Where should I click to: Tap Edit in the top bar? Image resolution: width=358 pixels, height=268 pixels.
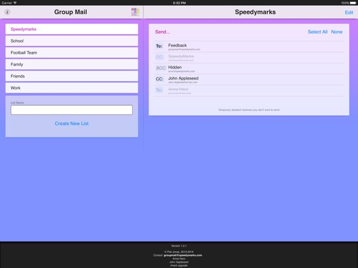coord(349,12)
